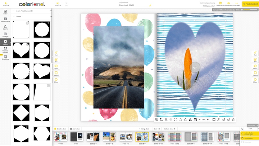259x146 pixels.
Task: Toggle favorite heart on scalloped circle mask
Action: 48,23
